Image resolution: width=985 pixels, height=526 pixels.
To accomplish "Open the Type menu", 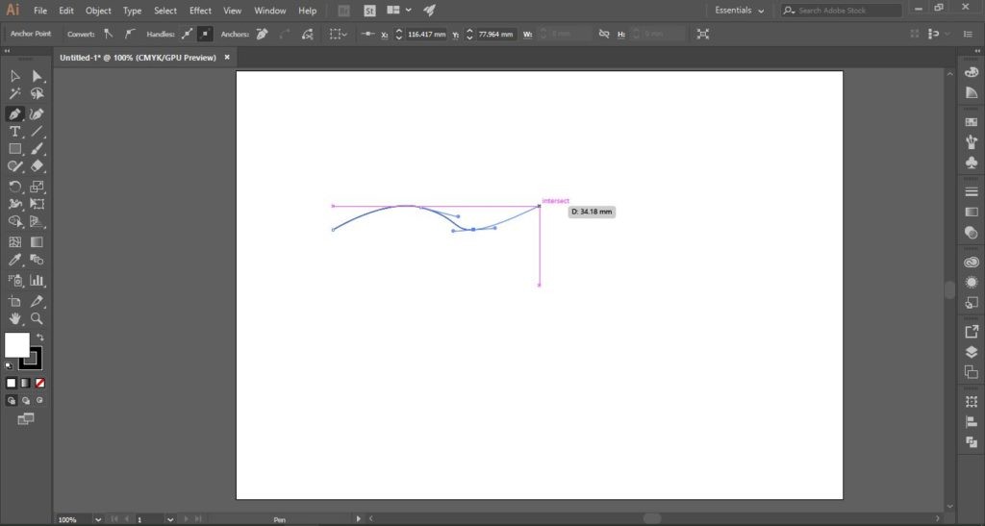I will [x=132, y=11].
